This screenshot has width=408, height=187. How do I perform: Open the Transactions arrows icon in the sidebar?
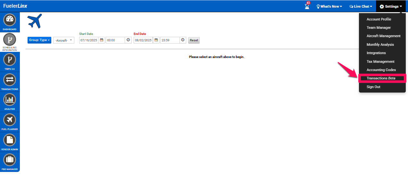coord(10,80)
